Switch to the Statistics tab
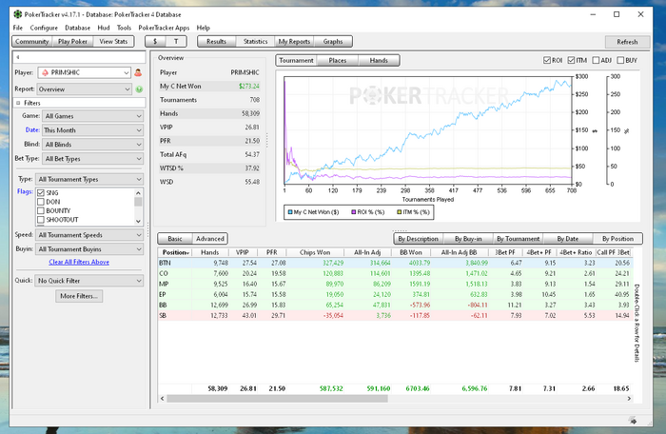 coord(255,41)
